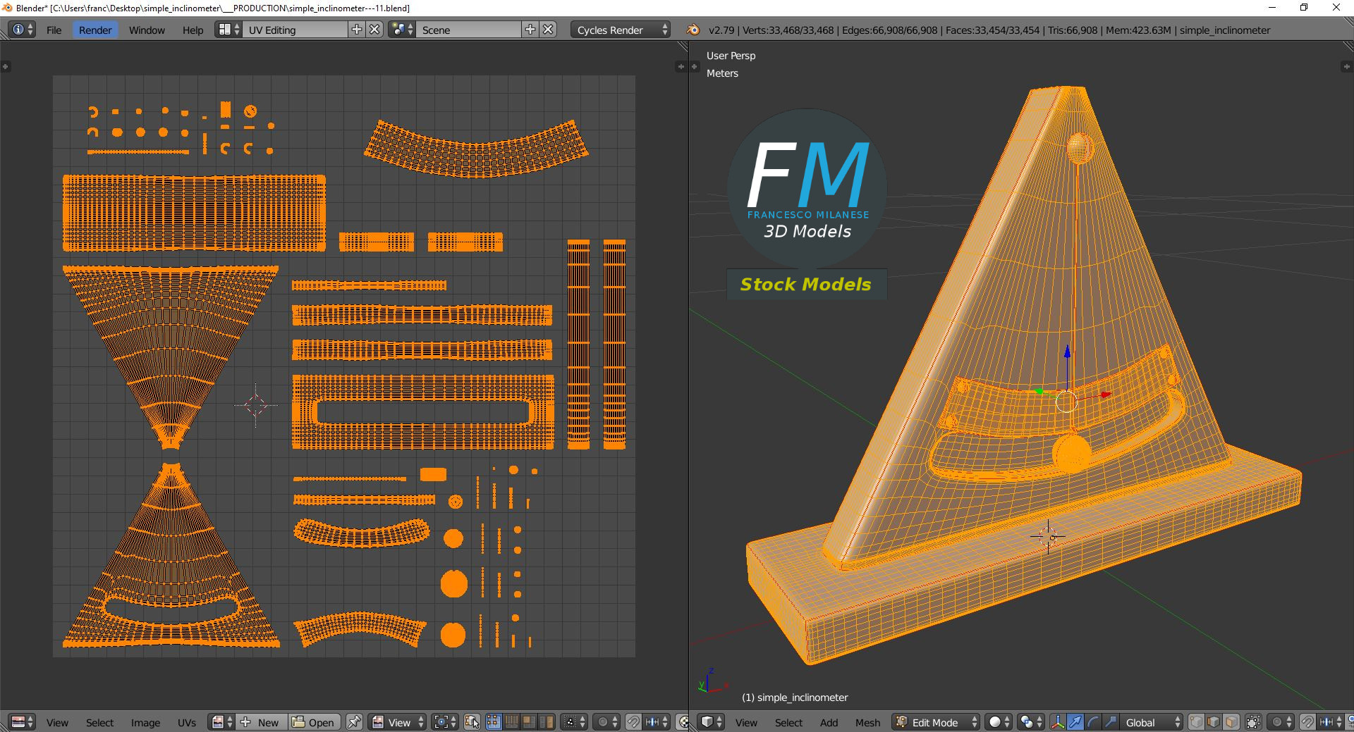Toggle UV sync selection icon
Viewport: 1354px width, 732px height.
tap(472, 722)
